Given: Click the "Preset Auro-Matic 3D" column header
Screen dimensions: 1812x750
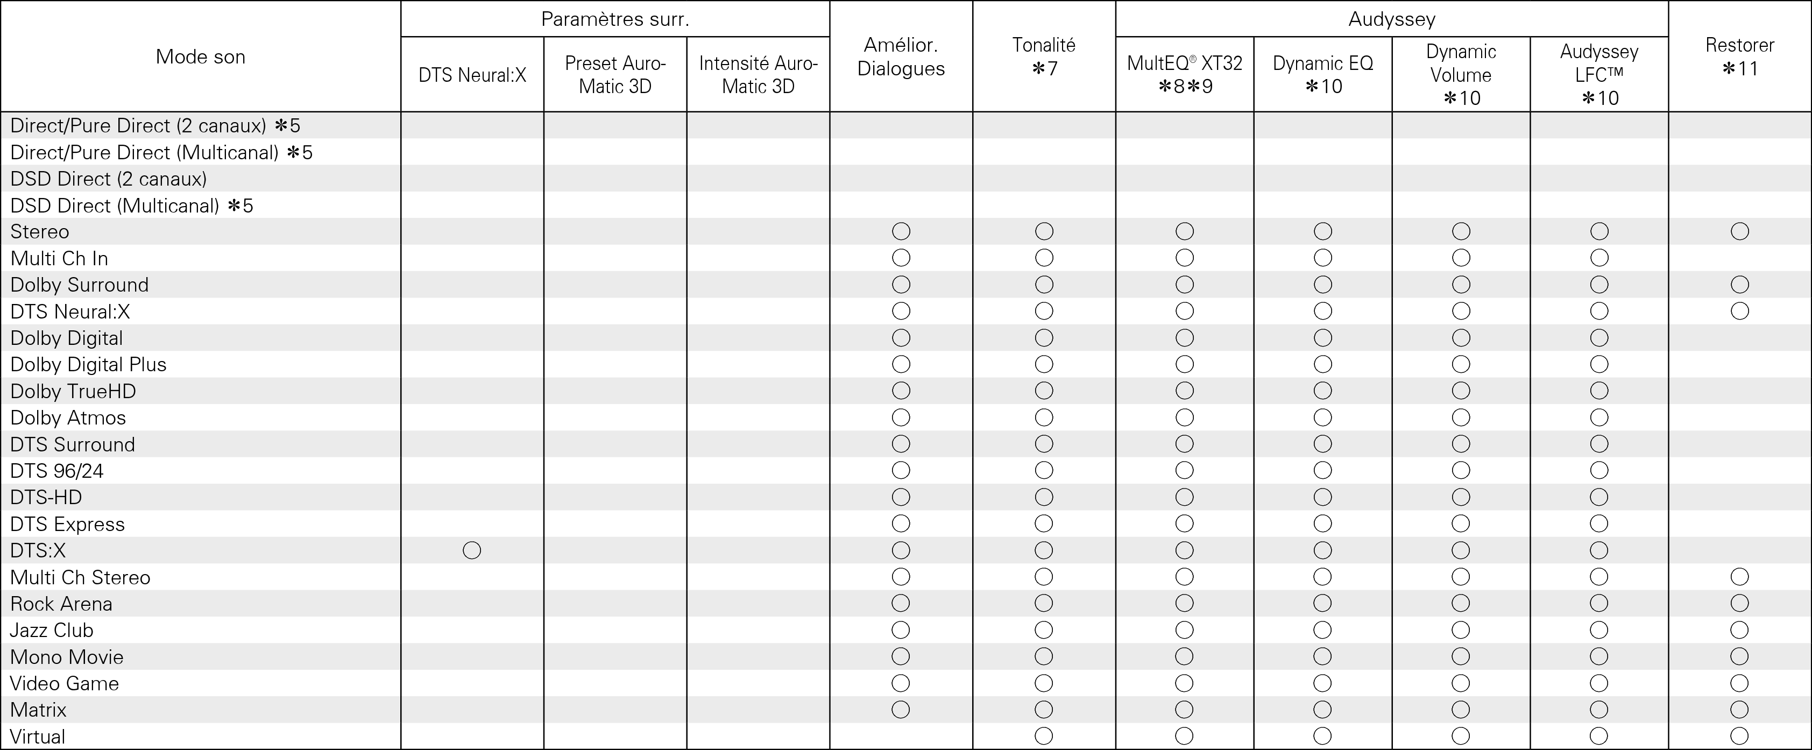Looking at the screenshot, I should tap(615, 75).
